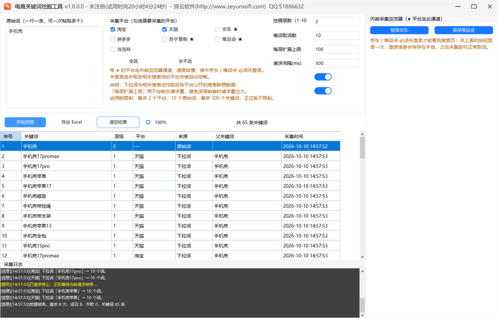Select the row for 手机壳17pro
The width and height of the screenshot is (498, 318).
pos(170,166)
